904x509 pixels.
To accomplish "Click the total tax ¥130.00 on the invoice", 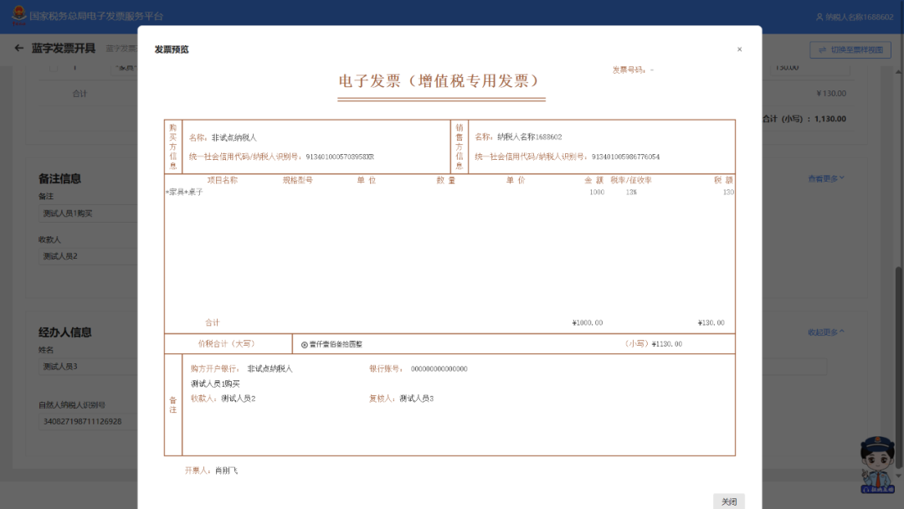I will tap(711, 323).
